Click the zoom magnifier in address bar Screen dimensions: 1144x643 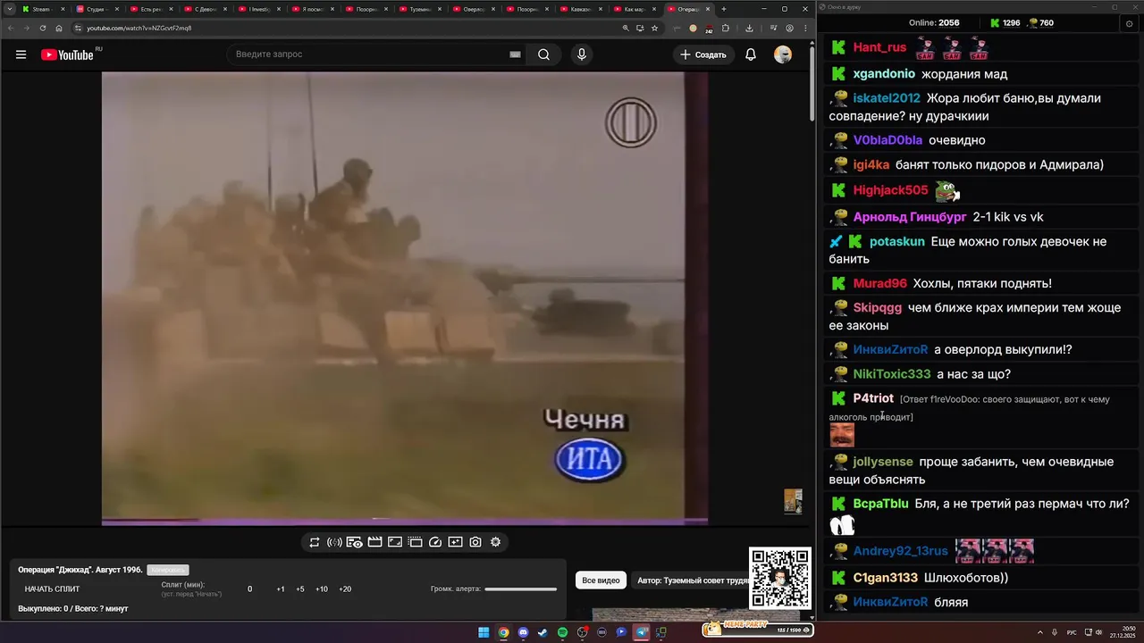(x=626, y=28)
